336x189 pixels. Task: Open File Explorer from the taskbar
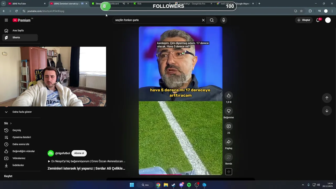pos(166,185)
